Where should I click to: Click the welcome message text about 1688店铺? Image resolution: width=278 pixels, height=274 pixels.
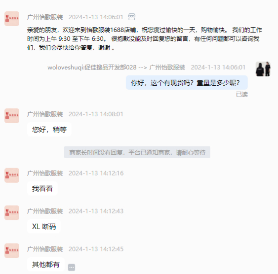click(145, 39)
